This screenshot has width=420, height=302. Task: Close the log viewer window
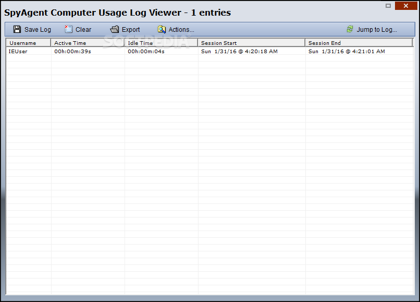click(x=406, y=6)
